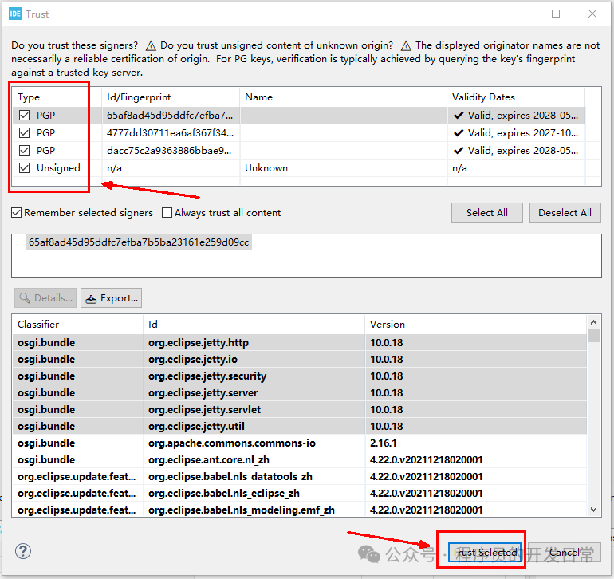
Task: Select fingerprint 65af8ad45d95ddfc7efba7... cell
Action: tap(170, 115)
